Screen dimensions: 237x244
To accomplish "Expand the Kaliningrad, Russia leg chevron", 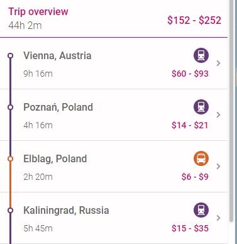I will point(218,218).
